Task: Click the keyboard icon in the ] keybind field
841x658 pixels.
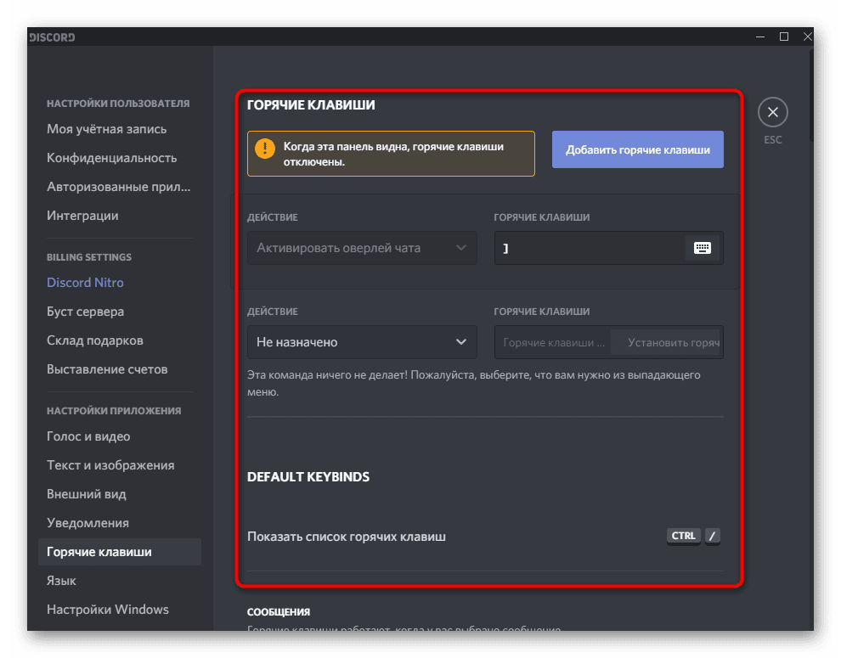Action: [x=702, y=248]
